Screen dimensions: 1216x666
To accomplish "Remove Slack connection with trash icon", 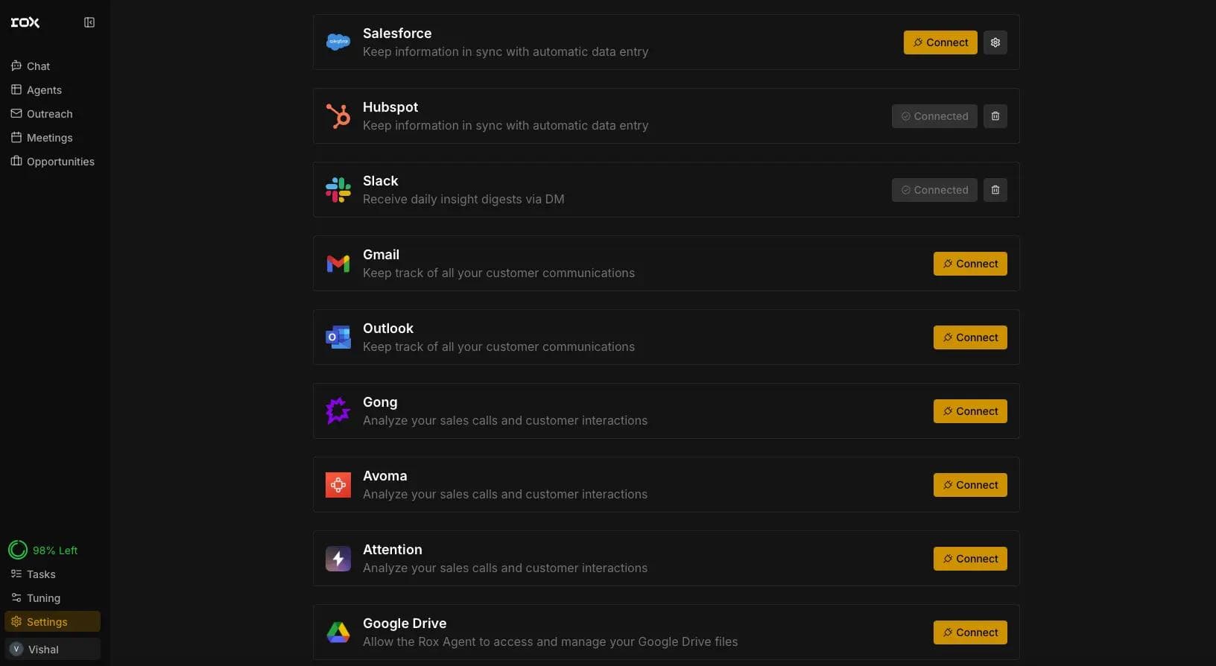I will [995, 190].
